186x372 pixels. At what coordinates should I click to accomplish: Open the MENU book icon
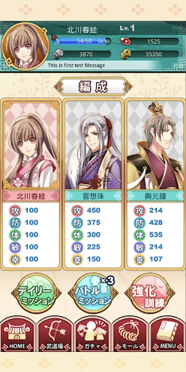(x=167, y=334)
